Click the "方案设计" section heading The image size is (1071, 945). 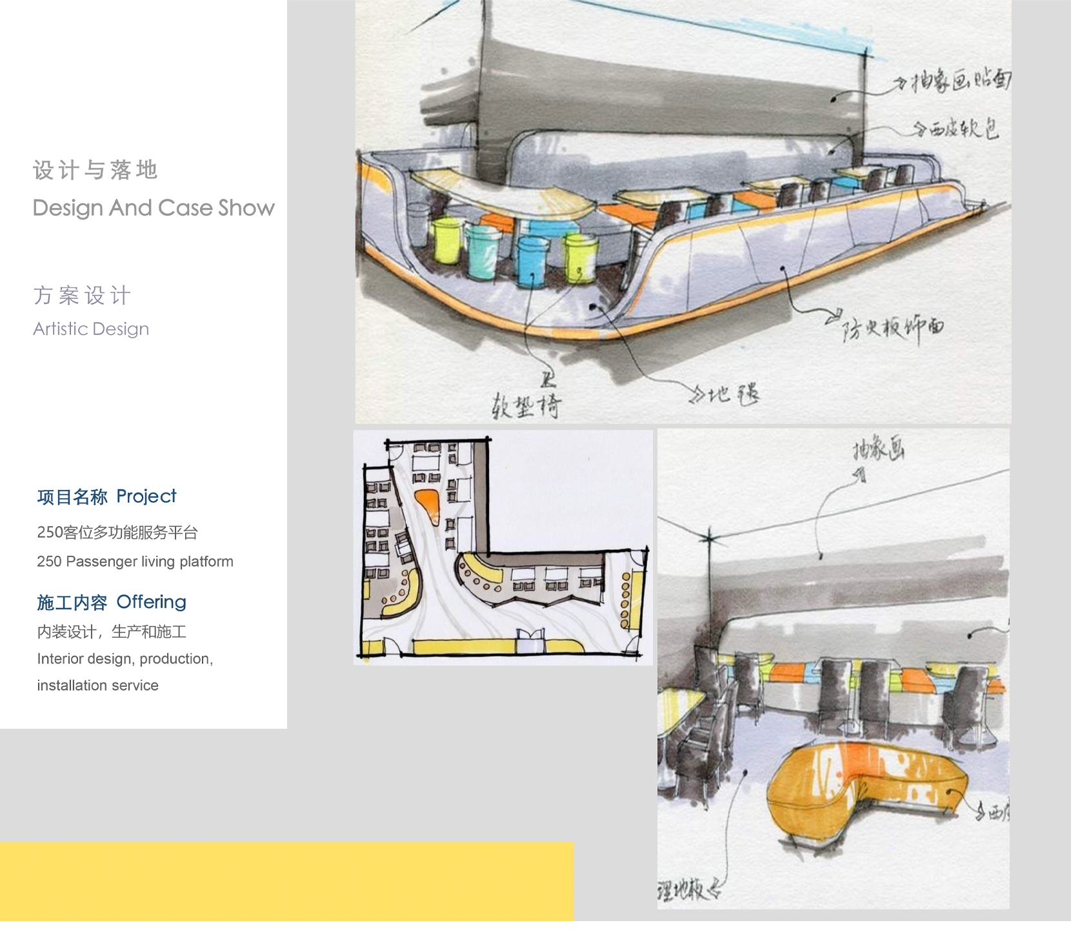[x=82, y=296]
